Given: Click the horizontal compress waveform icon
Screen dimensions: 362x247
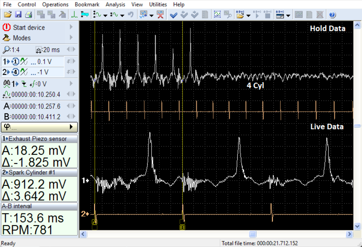Looking at the screenshot, I should coord(114,15).
